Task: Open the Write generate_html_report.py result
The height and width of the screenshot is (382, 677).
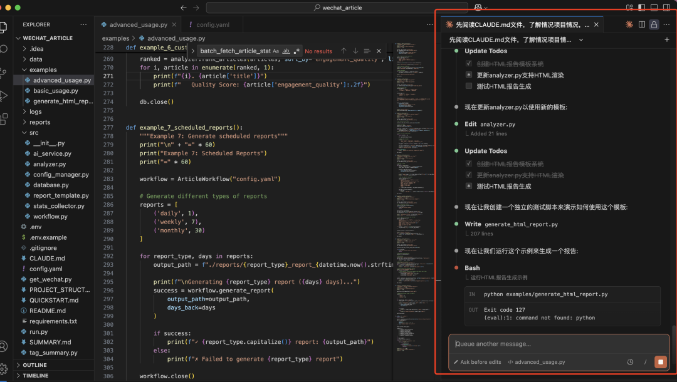Action: click(x=512, y=224)
